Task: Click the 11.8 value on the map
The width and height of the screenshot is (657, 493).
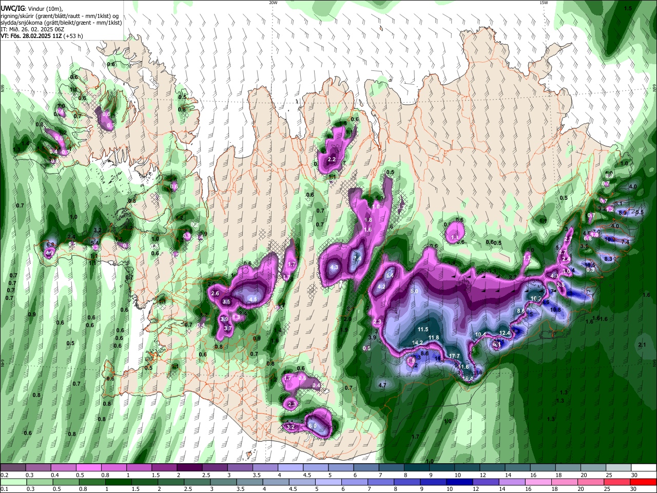Action: (434, 337)
